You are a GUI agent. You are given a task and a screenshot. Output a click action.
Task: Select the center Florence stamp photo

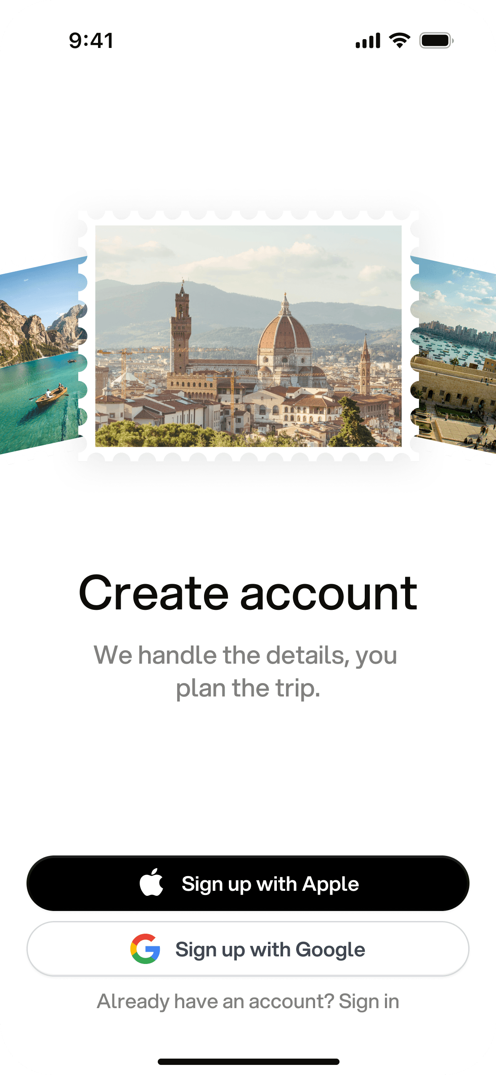(x=248, y=336)
